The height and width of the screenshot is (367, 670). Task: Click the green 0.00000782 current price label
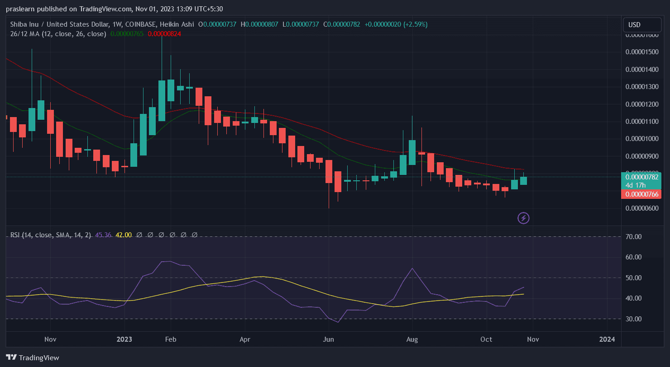click(x=642, y=177)
